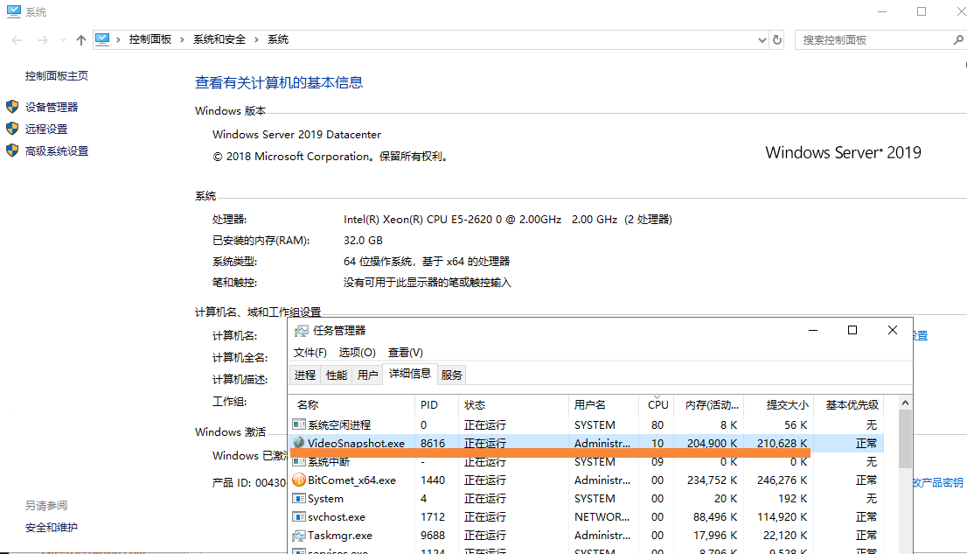This screenshot has width=967, height=554.
Task: Open 高级系统设置 link
Action: [57, 151]
